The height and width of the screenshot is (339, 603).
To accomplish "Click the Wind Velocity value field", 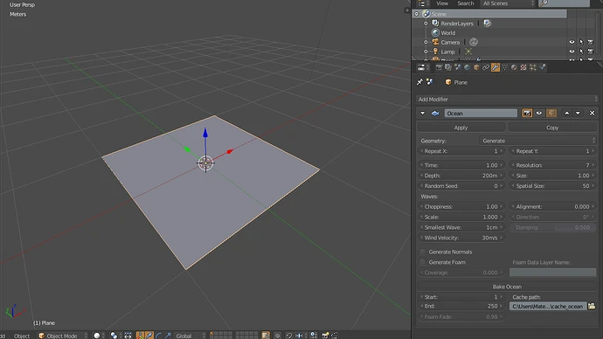I will (x=461, y=238).
